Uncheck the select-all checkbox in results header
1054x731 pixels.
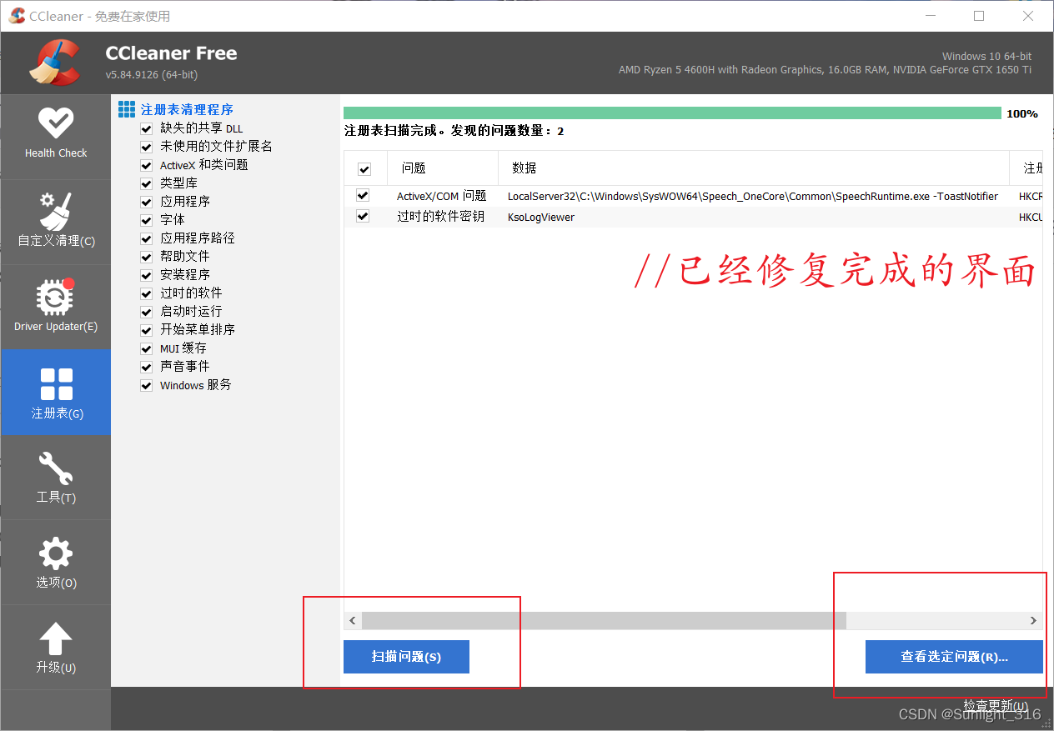(364, 168)
